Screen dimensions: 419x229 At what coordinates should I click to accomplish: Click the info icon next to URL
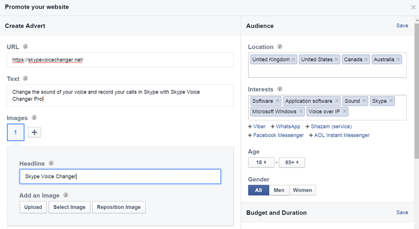click(25, 47)
